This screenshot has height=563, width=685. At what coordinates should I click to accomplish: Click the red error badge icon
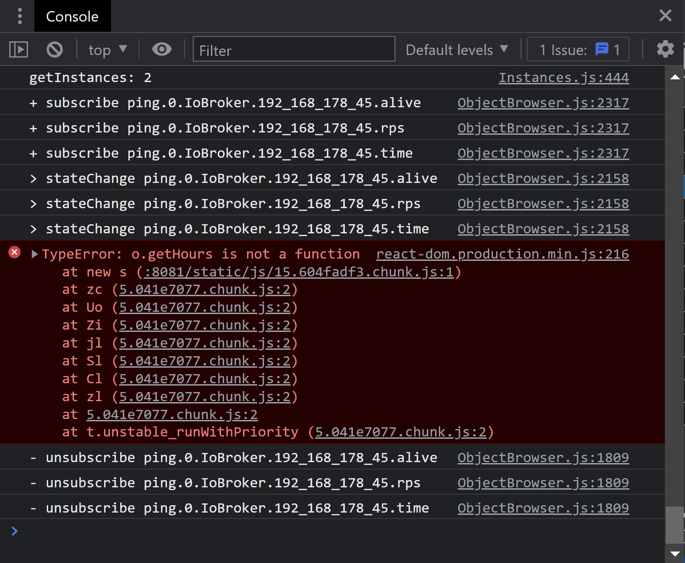(x=14, y=252)
